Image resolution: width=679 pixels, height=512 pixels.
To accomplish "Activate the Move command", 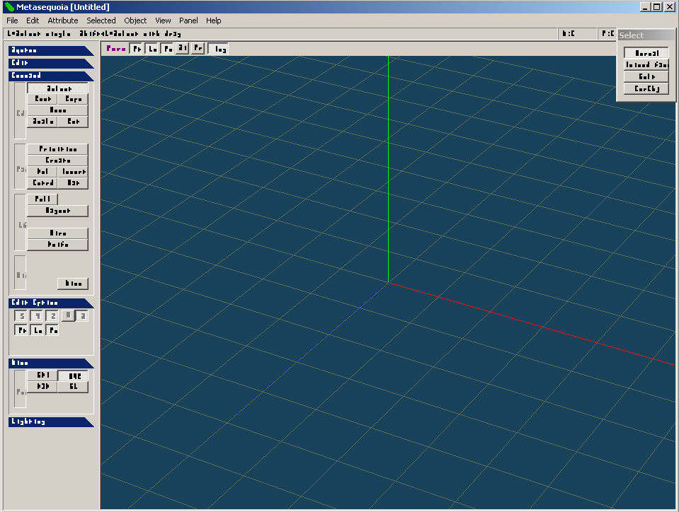I will point(57,110).
